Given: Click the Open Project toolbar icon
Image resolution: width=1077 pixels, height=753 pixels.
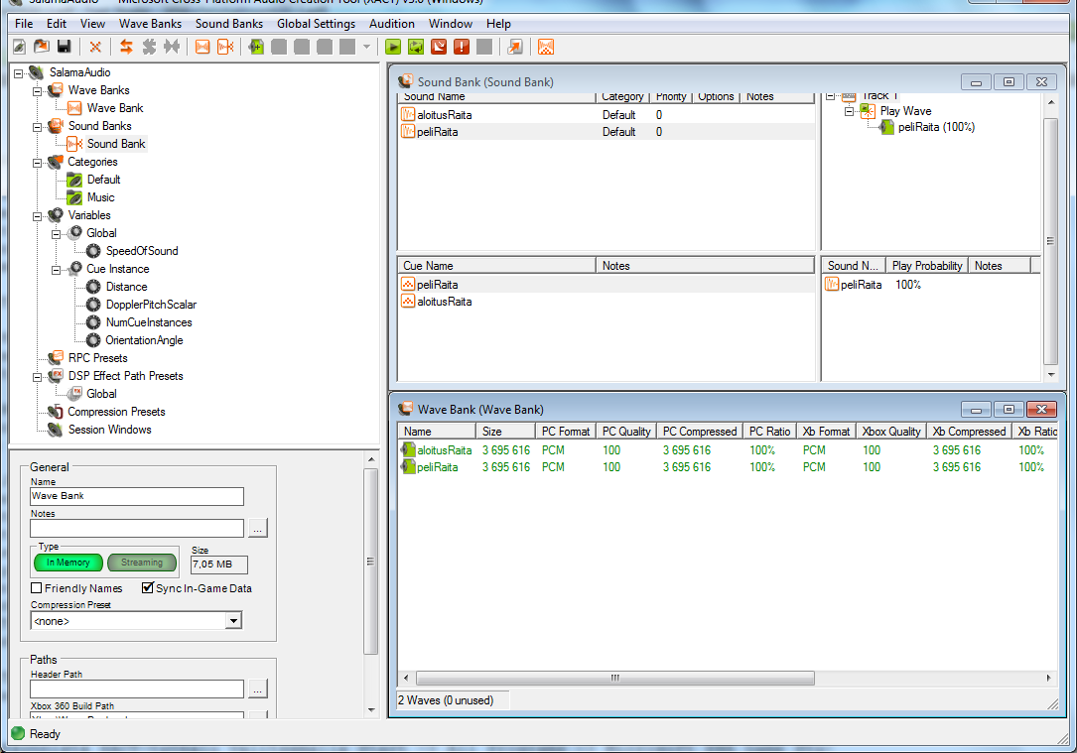Looking at the screenshot, I should 42,47.
